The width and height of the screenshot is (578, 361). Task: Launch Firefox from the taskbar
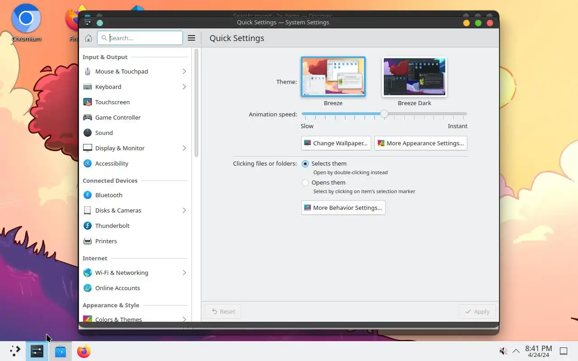pos(84,351)
